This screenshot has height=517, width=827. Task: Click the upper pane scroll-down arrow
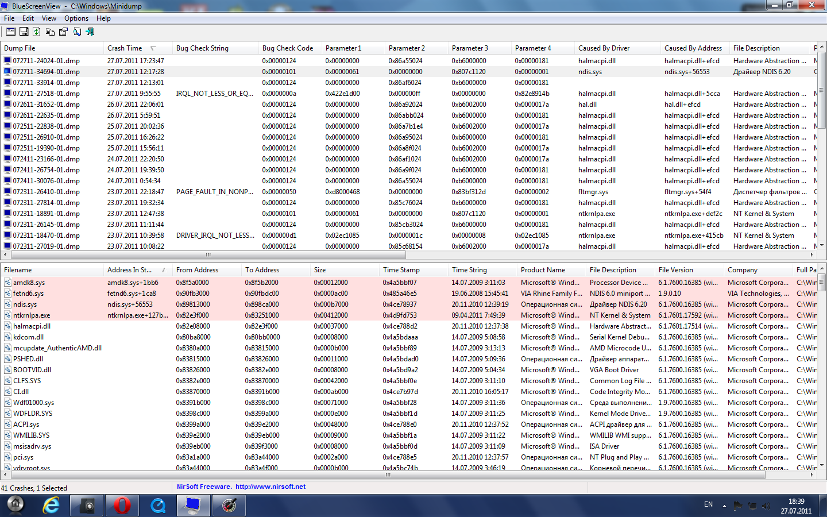tap(821, 245)
